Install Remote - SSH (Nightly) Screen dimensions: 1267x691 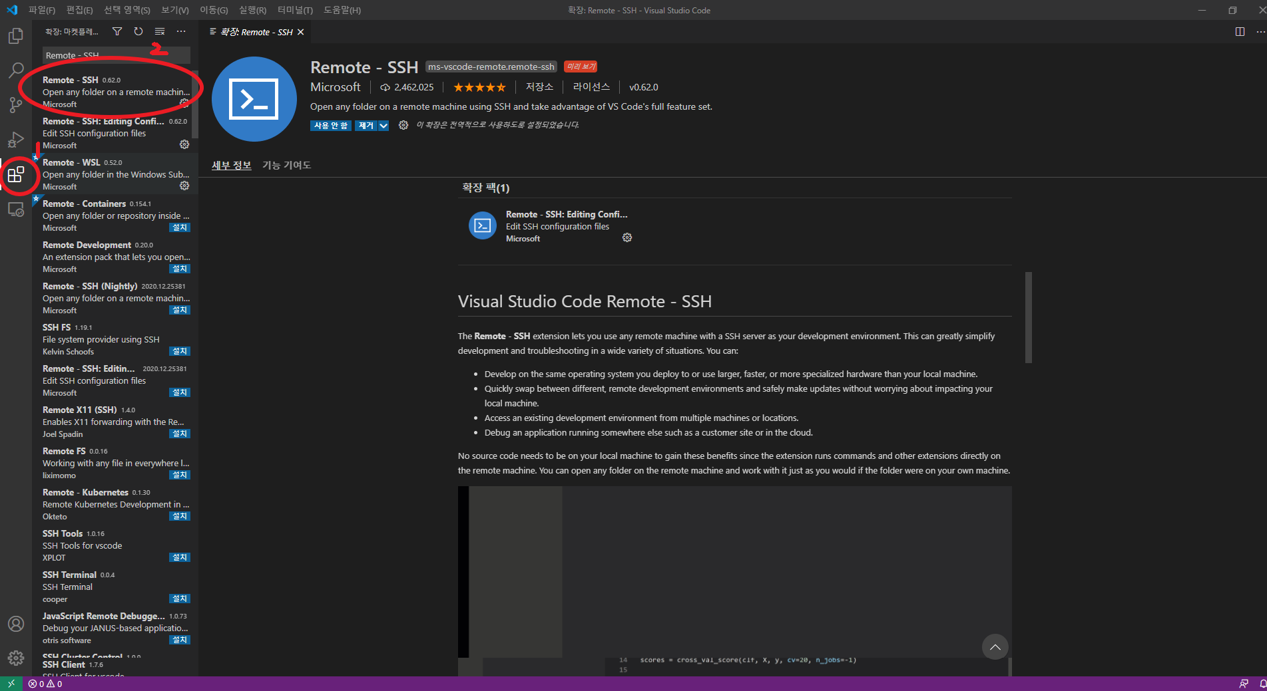(180, 310)
